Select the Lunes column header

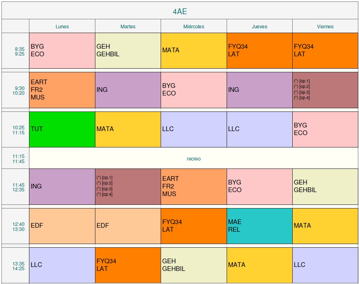(62, 27)
